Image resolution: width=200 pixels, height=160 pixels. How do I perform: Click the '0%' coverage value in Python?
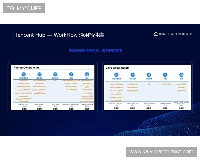55,106
